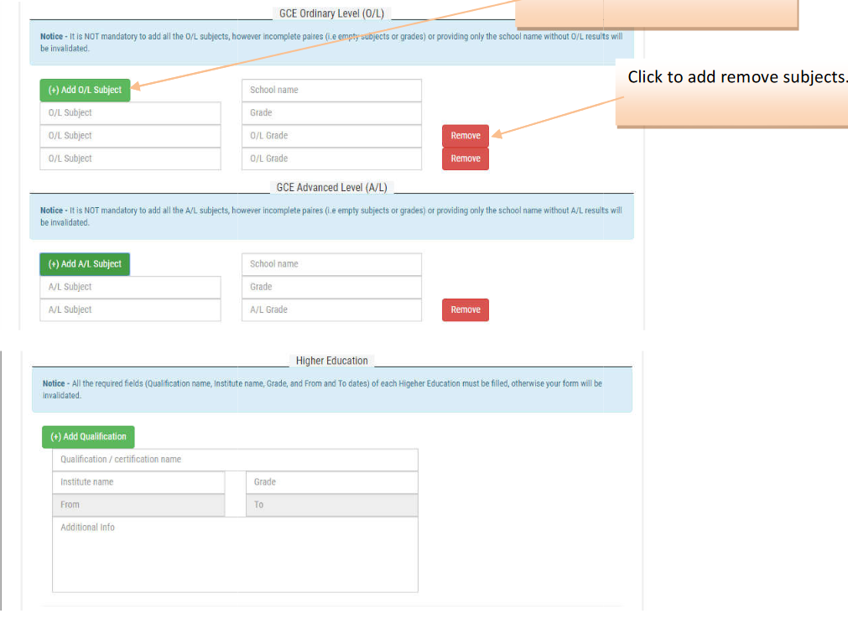The width and height of the screenshot is (848, 629).
Task: Click the last O/L Grade input field
Action: point(331,159)
